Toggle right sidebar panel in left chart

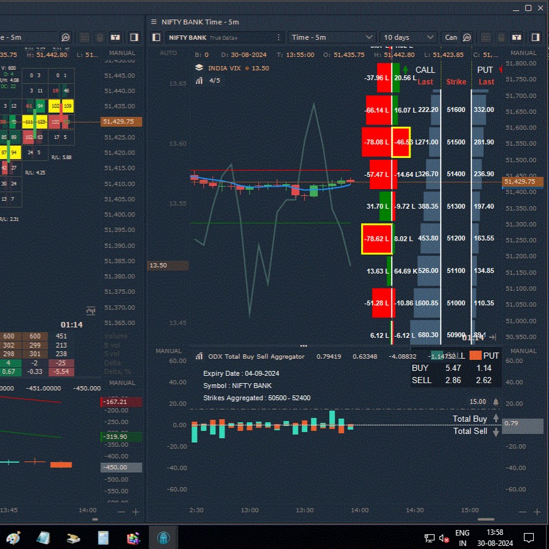click(134, 37)
